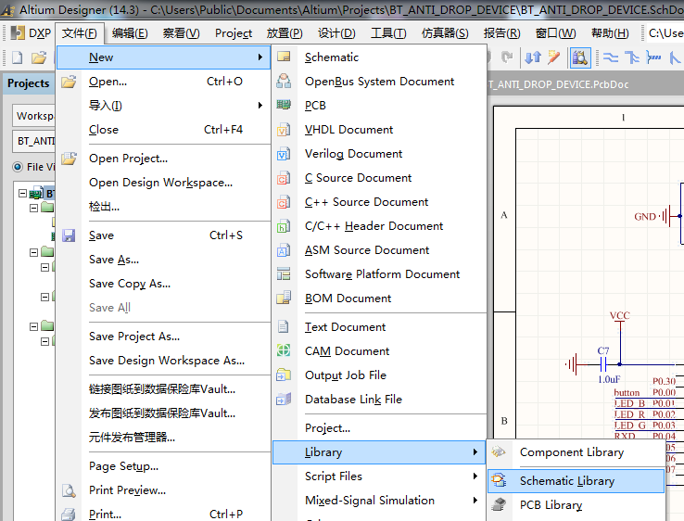Click the Component Library icon

[499, 451]
